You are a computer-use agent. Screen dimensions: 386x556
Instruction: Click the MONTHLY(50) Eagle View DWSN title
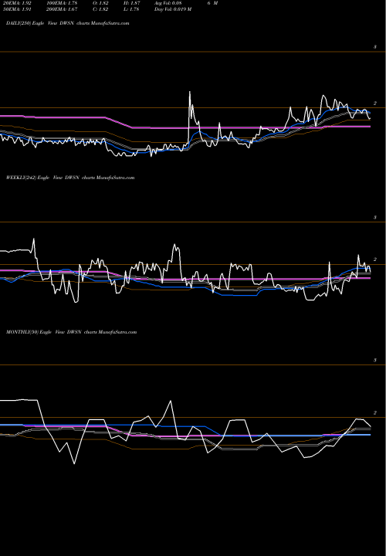[71, 332]
